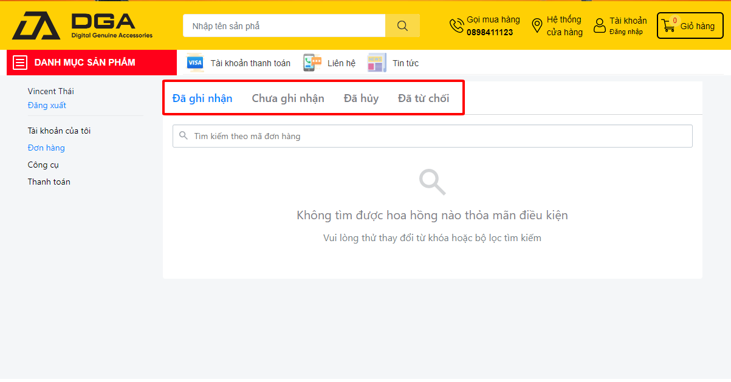The image size is (731, 382).
Task: Open Danh mục sản phẩm menu
Action: coord(92,63)
